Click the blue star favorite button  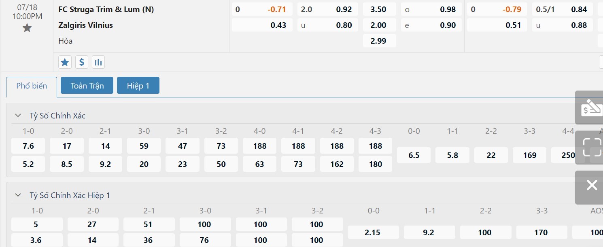click(x=65, y=62)
